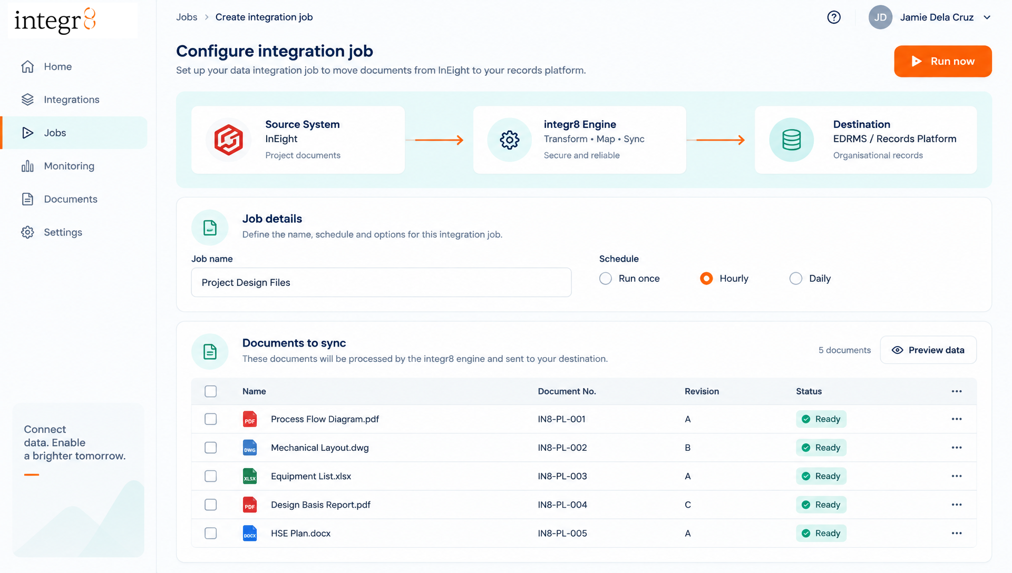The width and height of the screenshot is (1012, 573).
Task: Click the Source System InEight card
Action: pos(298,140)
